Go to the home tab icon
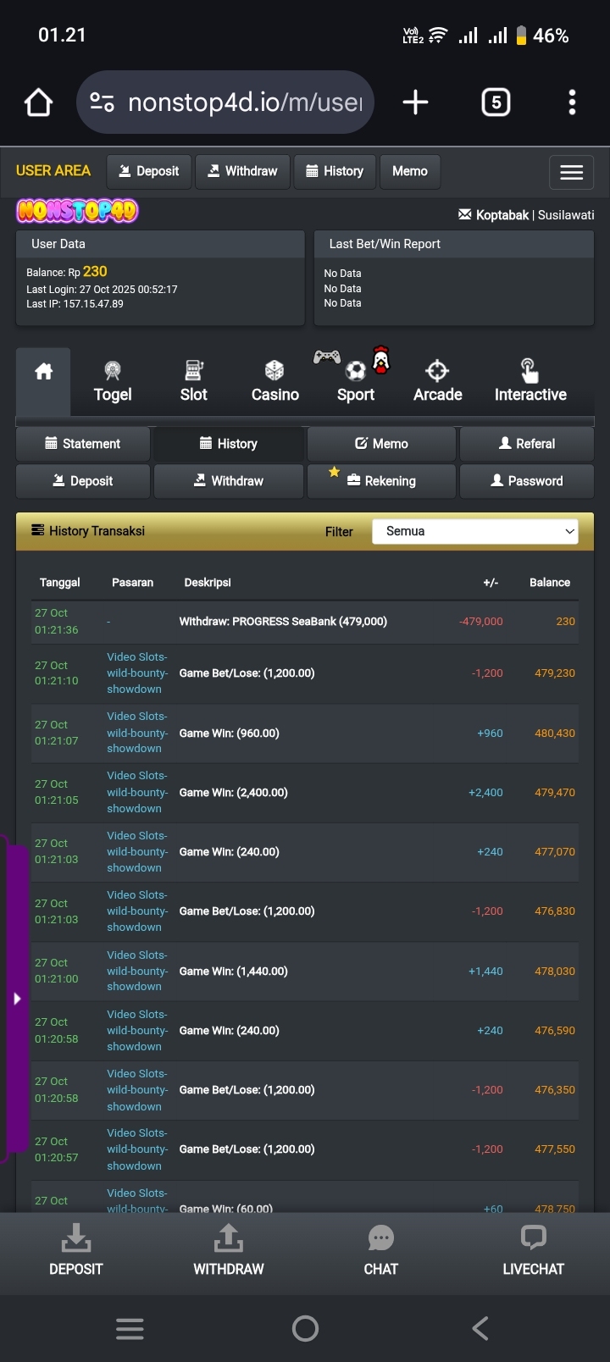Screen dimensions: 610x1362 43,373
